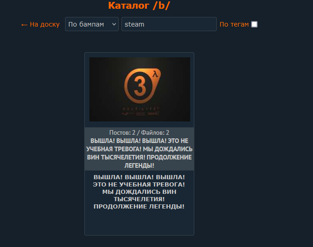The width and height of the screenshot is (313, 247).
Task: Open the Half-Life 3 thread thumbnail
Action: [139, 89]
